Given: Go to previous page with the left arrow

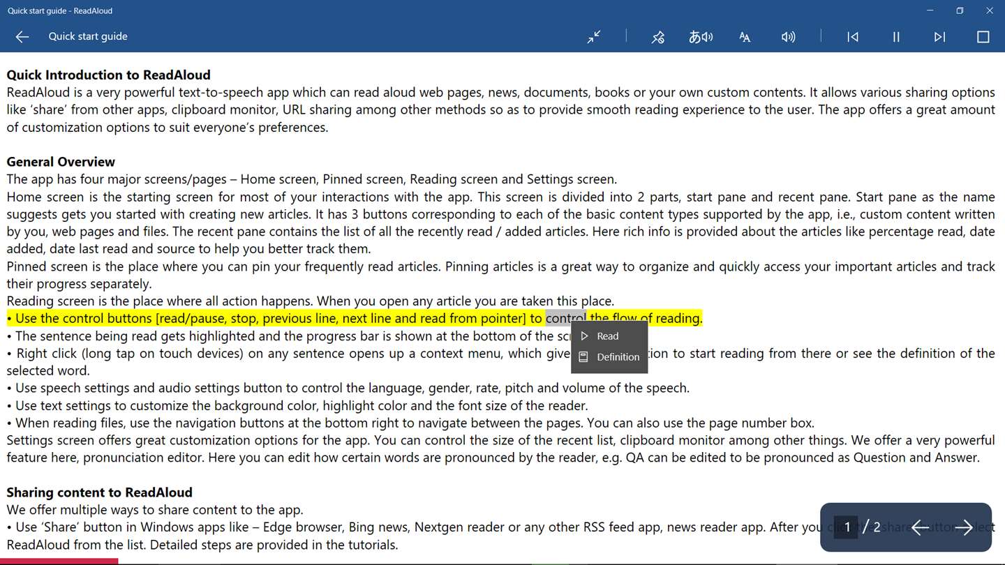Looking at the screenshot, I should (920, 527).
